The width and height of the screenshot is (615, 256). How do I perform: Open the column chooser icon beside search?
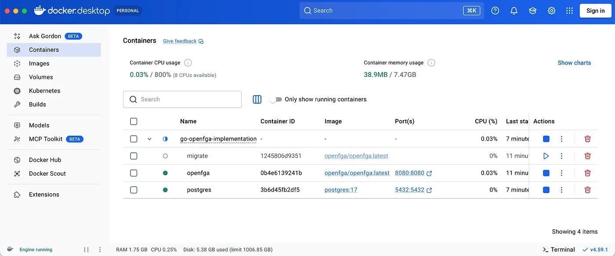click(257, 99)
